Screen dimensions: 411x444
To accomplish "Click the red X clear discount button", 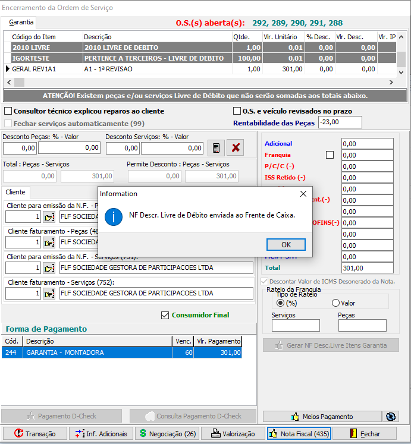I will [236, 148].
